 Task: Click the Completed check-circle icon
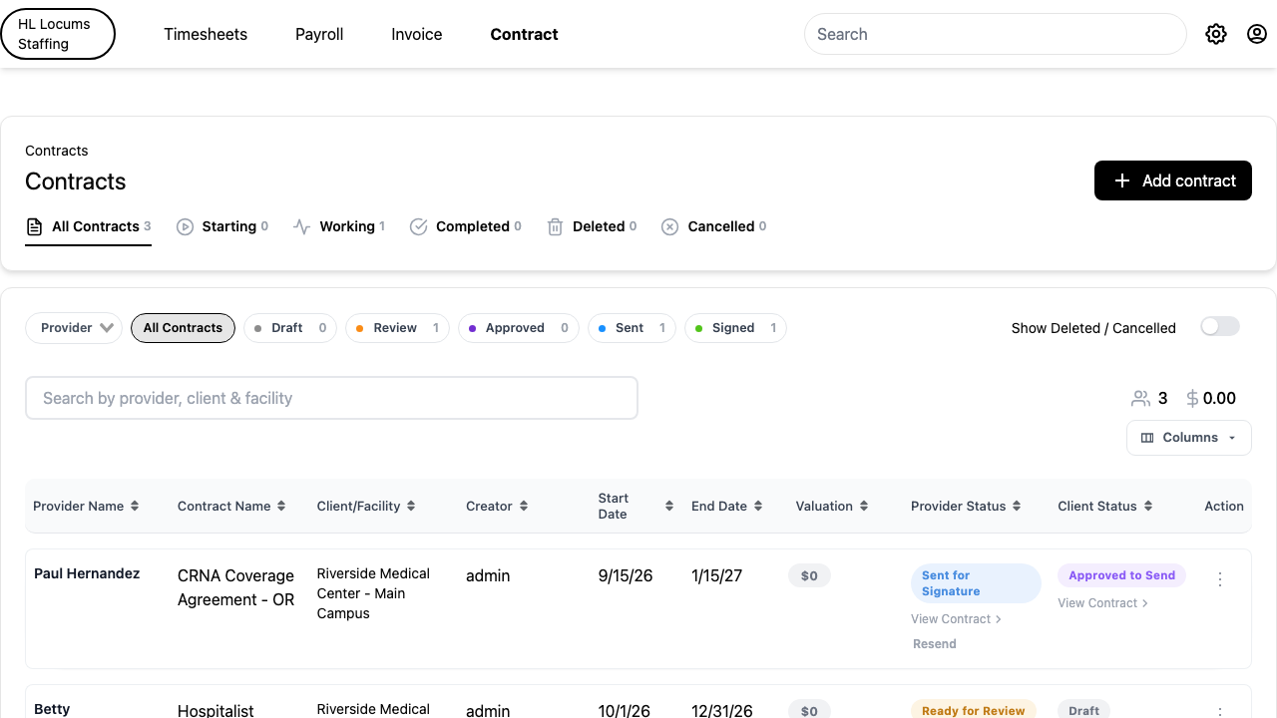tap(419, 226)
